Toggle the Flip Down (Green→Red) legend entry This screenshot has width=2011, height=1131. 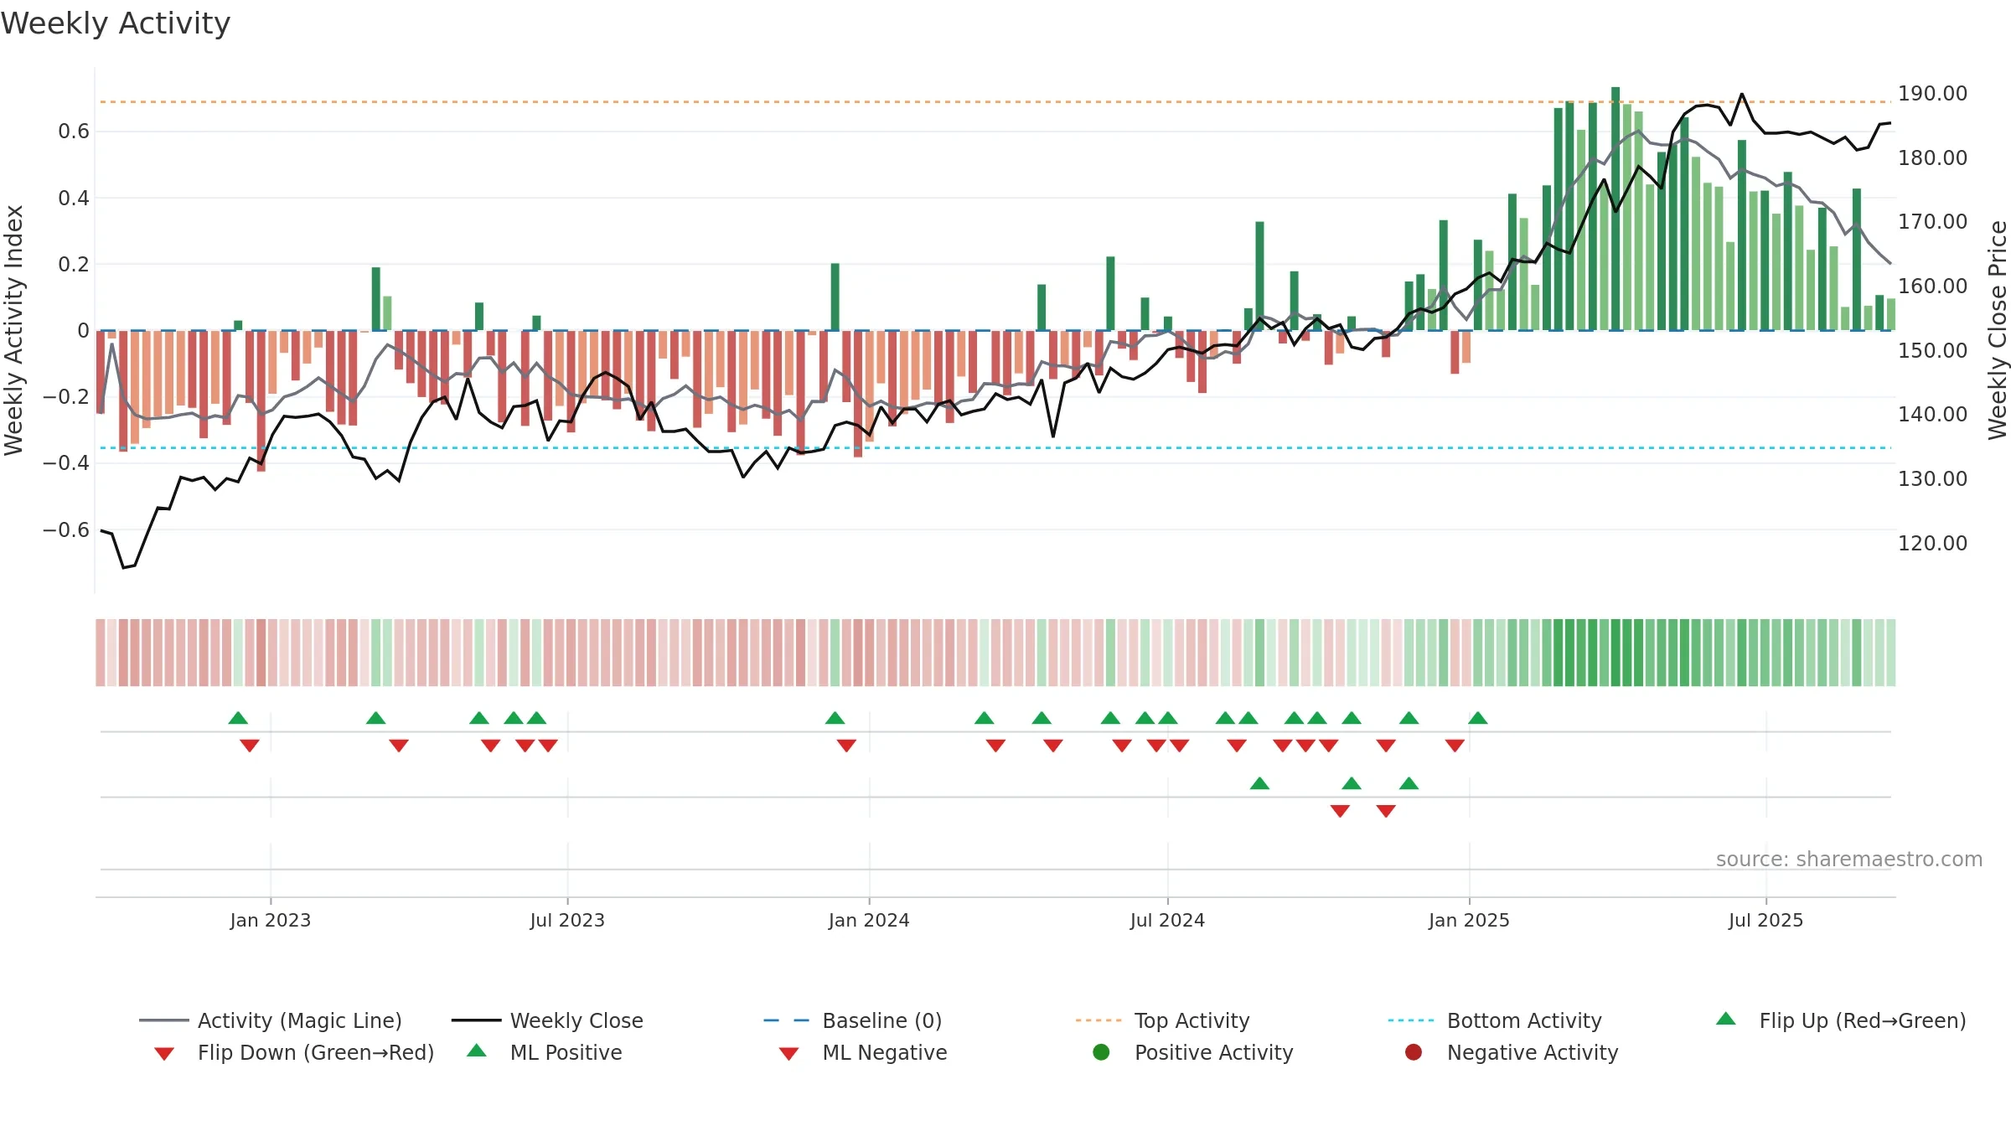point(293,1052)
